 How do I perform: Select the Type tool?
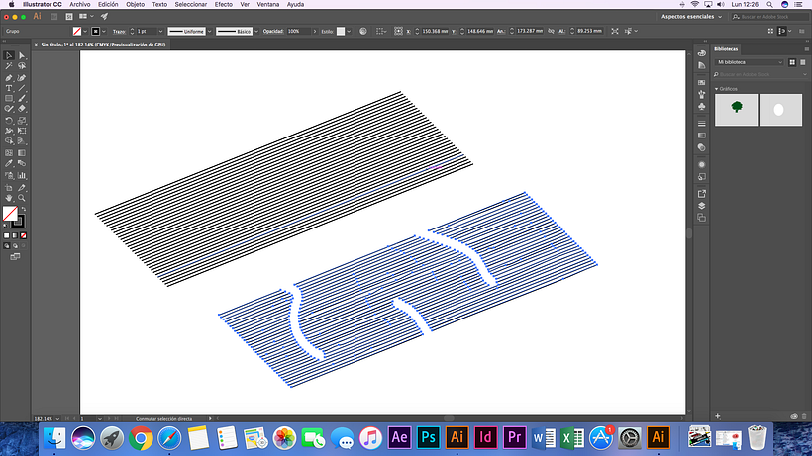(x=9, y=88)
